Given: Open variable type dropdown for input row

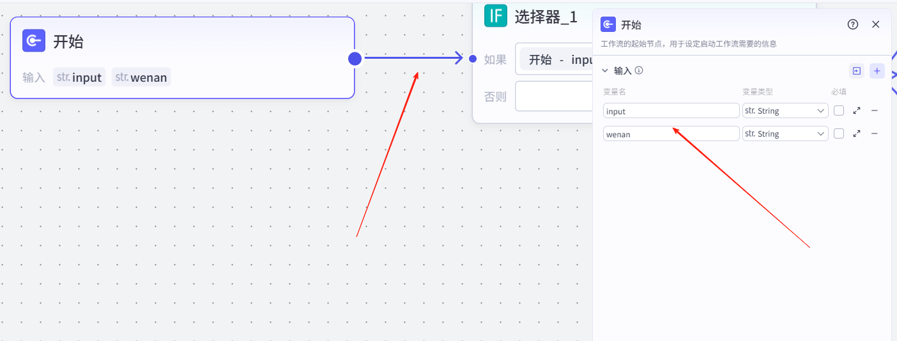Looking at the screenshot, I should click(x=785, y=110).
